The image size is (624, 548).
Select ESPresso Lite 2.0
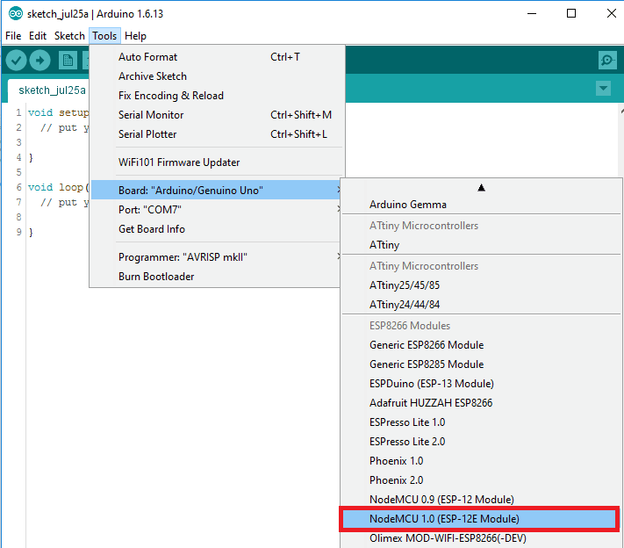481,441
